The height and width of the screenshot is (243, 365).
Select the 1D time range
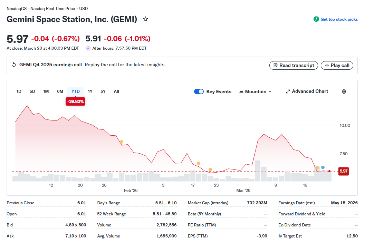click(19, 91)
